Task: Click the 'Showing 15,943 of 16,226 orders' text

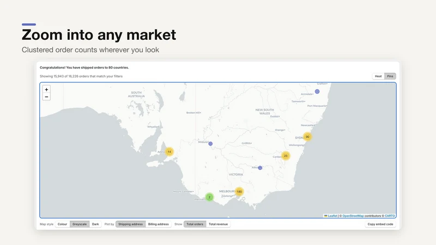Action: (x=81, y=76)
